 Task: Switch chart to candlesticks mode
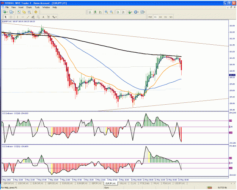tap(95, 12)
